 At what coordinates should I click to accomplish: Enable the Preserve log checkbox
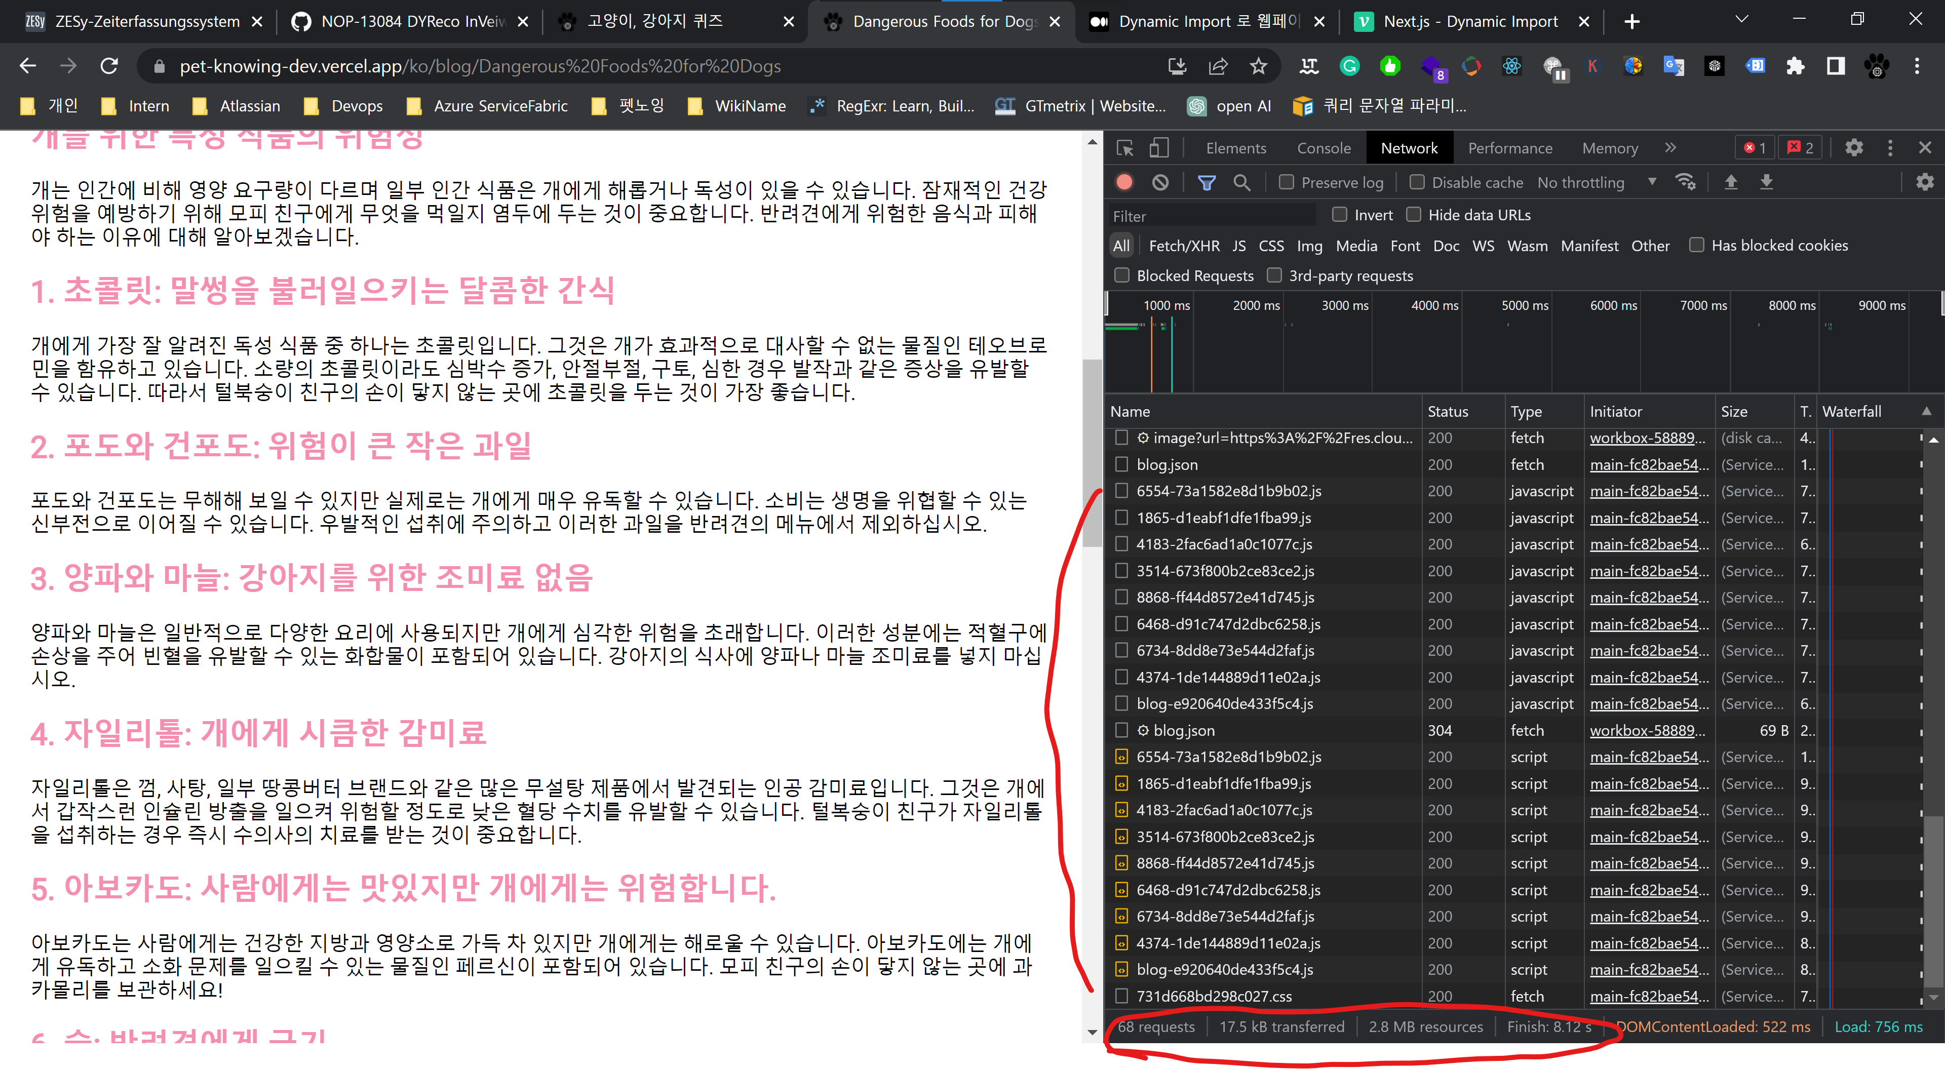pyautogui.click(x=1287, y=182)
